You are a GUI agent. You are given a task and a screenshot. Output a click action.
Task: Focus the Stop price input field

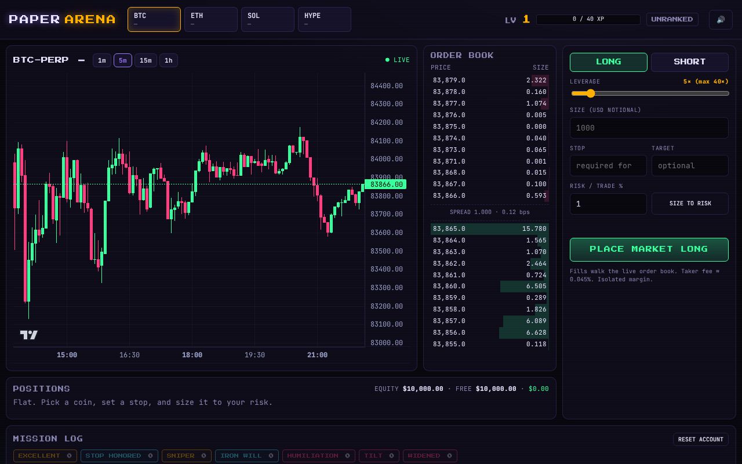608,165
